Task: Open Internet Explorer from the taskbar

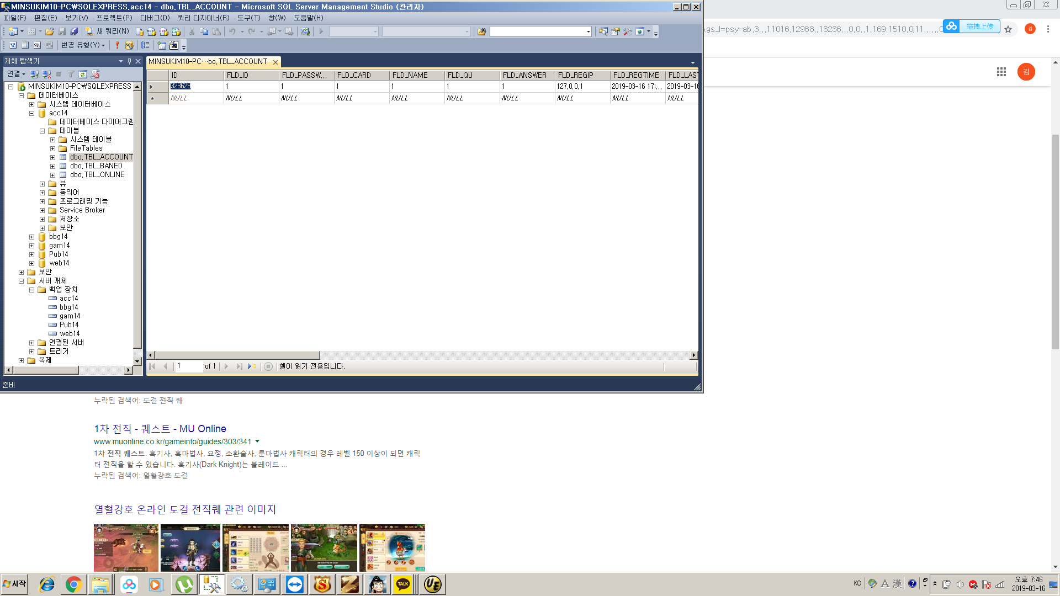Action: coord(46,584)
